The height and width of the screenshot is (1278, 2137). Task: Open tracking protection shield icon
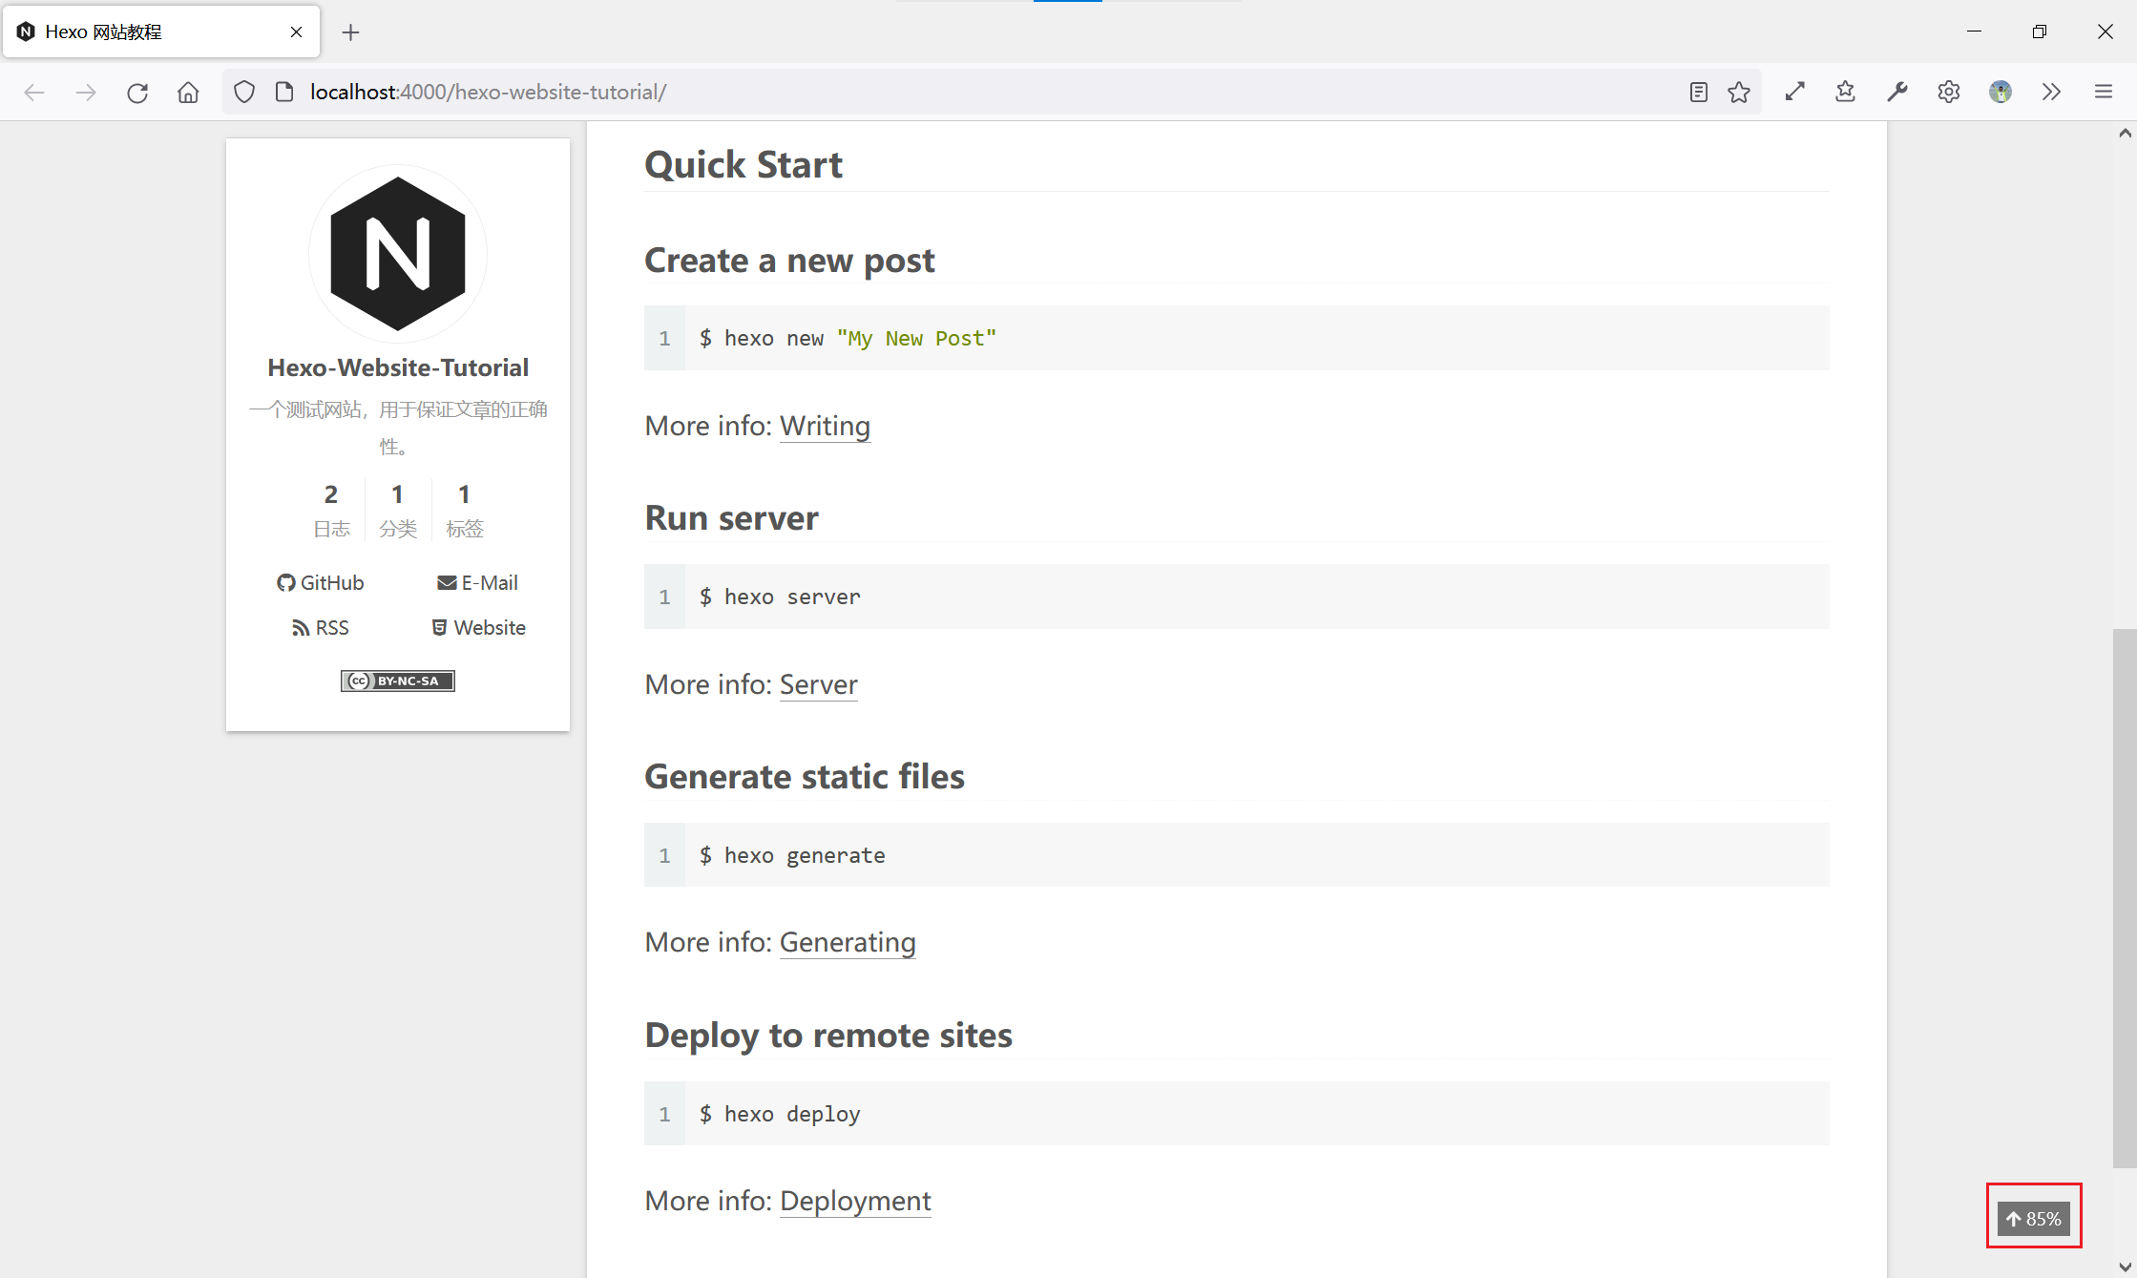(244, 92)
